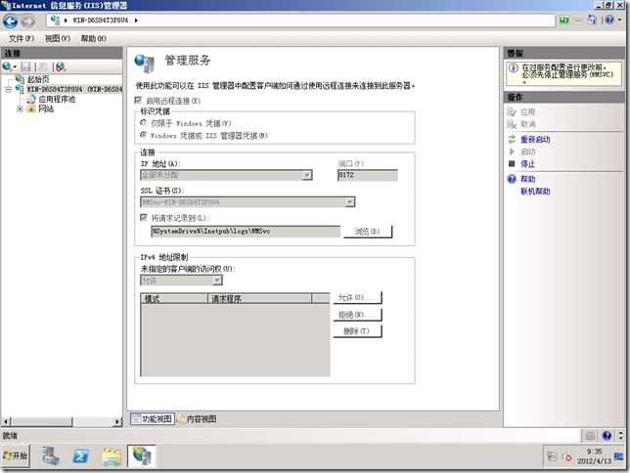Expand the 网站 sites tree node
Screen dimensions: 630x473
(20, 108)
